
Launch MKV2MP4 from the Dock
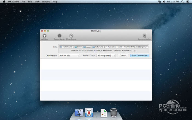pos(89,113)
